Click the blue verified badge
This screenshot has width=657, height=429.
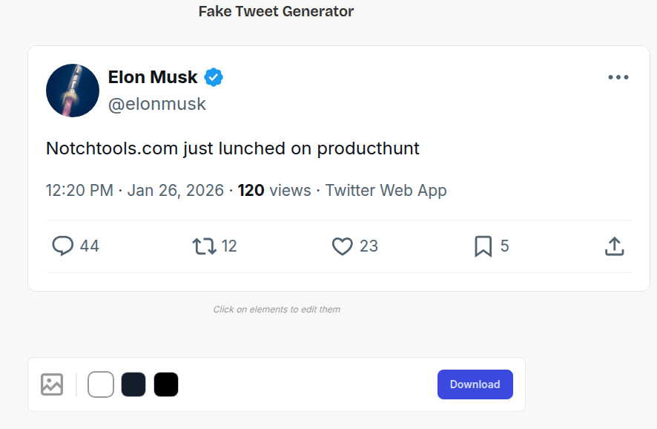(x=214, y=77)
